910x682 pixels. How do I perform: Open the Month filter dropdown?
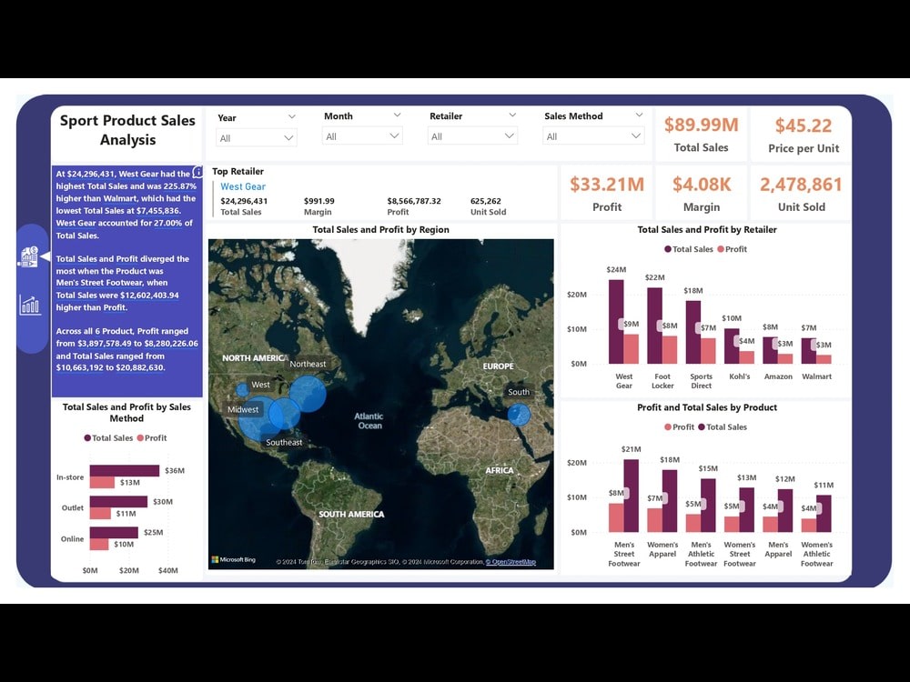361,137
